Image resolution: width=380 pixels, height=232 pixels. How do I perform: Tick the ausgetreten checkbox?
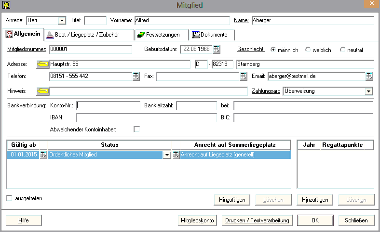tap(9, 198)
